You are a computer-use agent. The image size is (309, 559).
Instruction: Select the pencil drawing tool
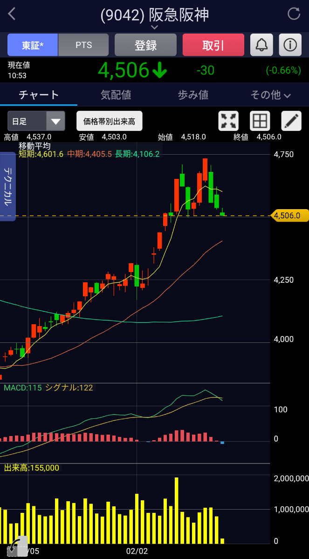coord(291,121)
